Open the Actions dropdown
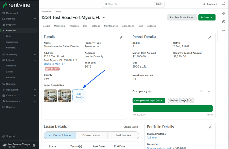Image resolution: width=229 pixels, height=149 pixels. pyautogui.click(x=207, y=17)
